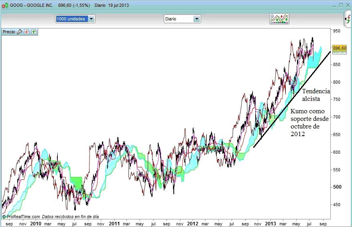This screenshot has height=227, width=352.
Task: Click the Diario timeframe text box
Action: 179,19
